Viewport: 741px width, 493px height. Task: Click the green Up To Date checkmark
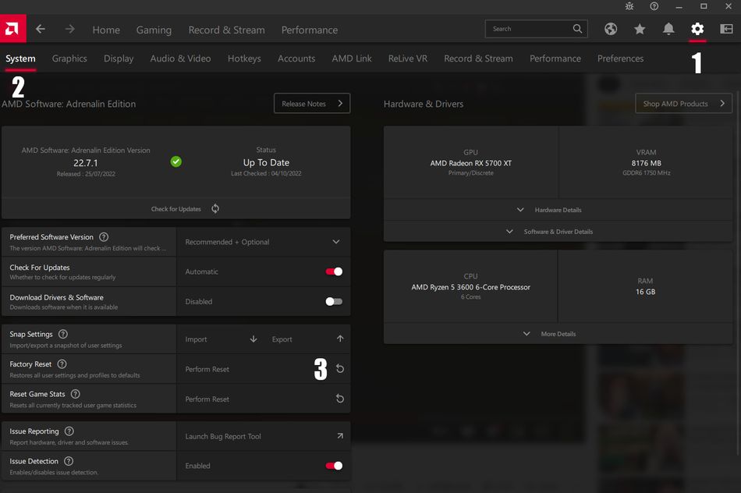click(175, 161)
